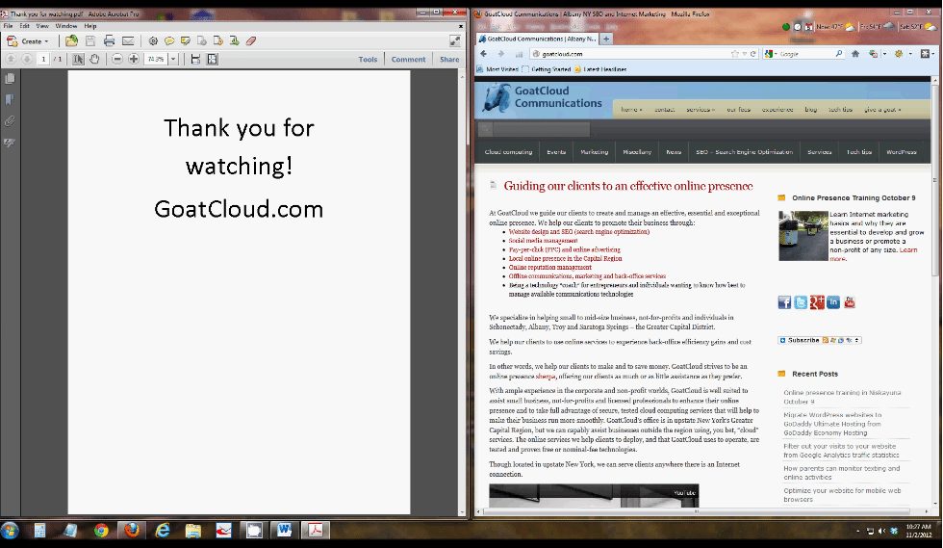Open the services nav menu item
943x548 pixels.
pos(701,110)
